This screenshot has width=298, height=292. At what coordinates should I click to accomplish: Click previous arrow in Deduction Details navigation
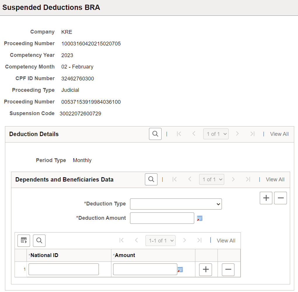194,134
